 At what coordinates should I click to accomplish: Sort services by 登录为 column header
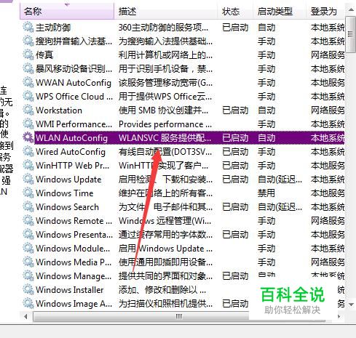[325, 11]
